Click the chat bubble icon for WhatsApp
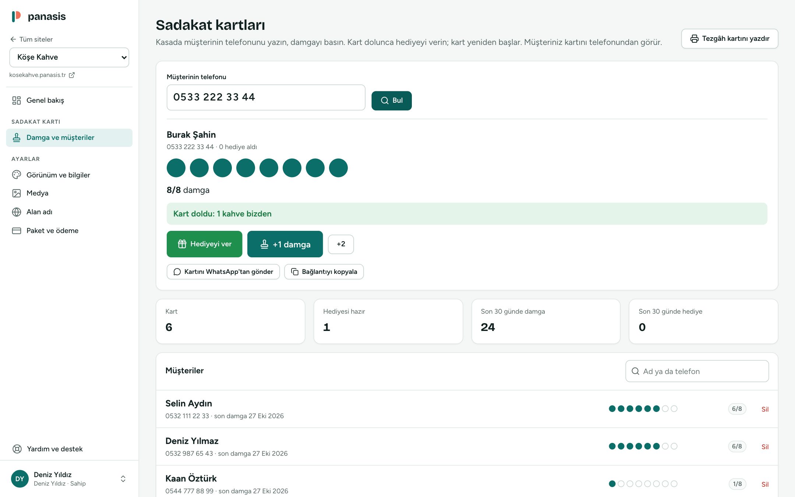Screen dimensions: 795x497 177,272
